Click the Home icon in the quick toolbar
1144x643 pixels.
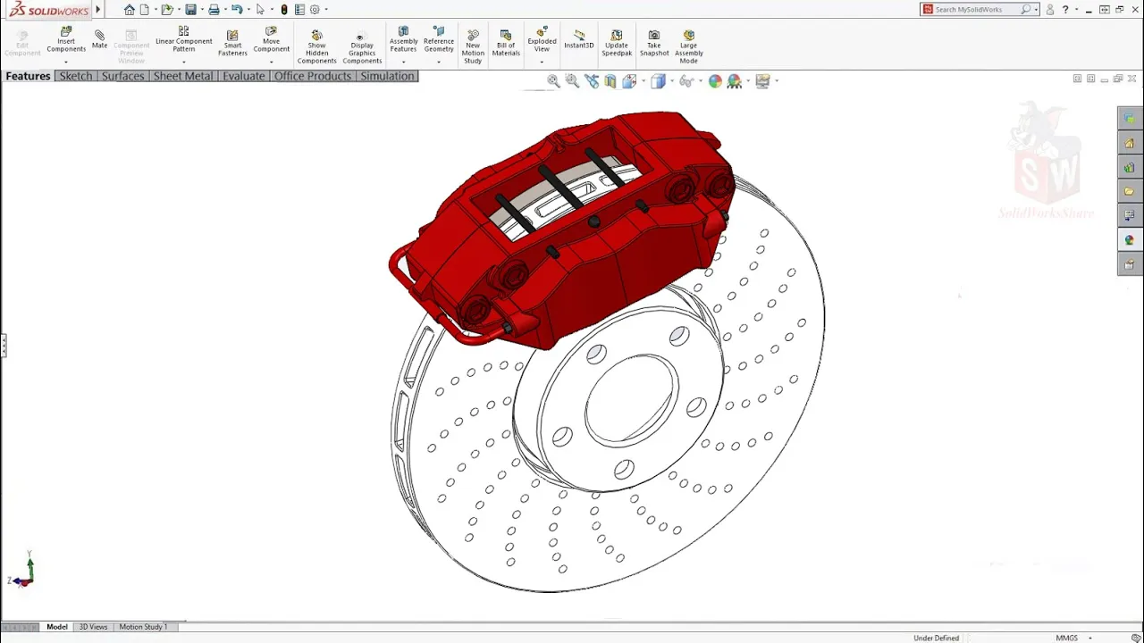130,10
